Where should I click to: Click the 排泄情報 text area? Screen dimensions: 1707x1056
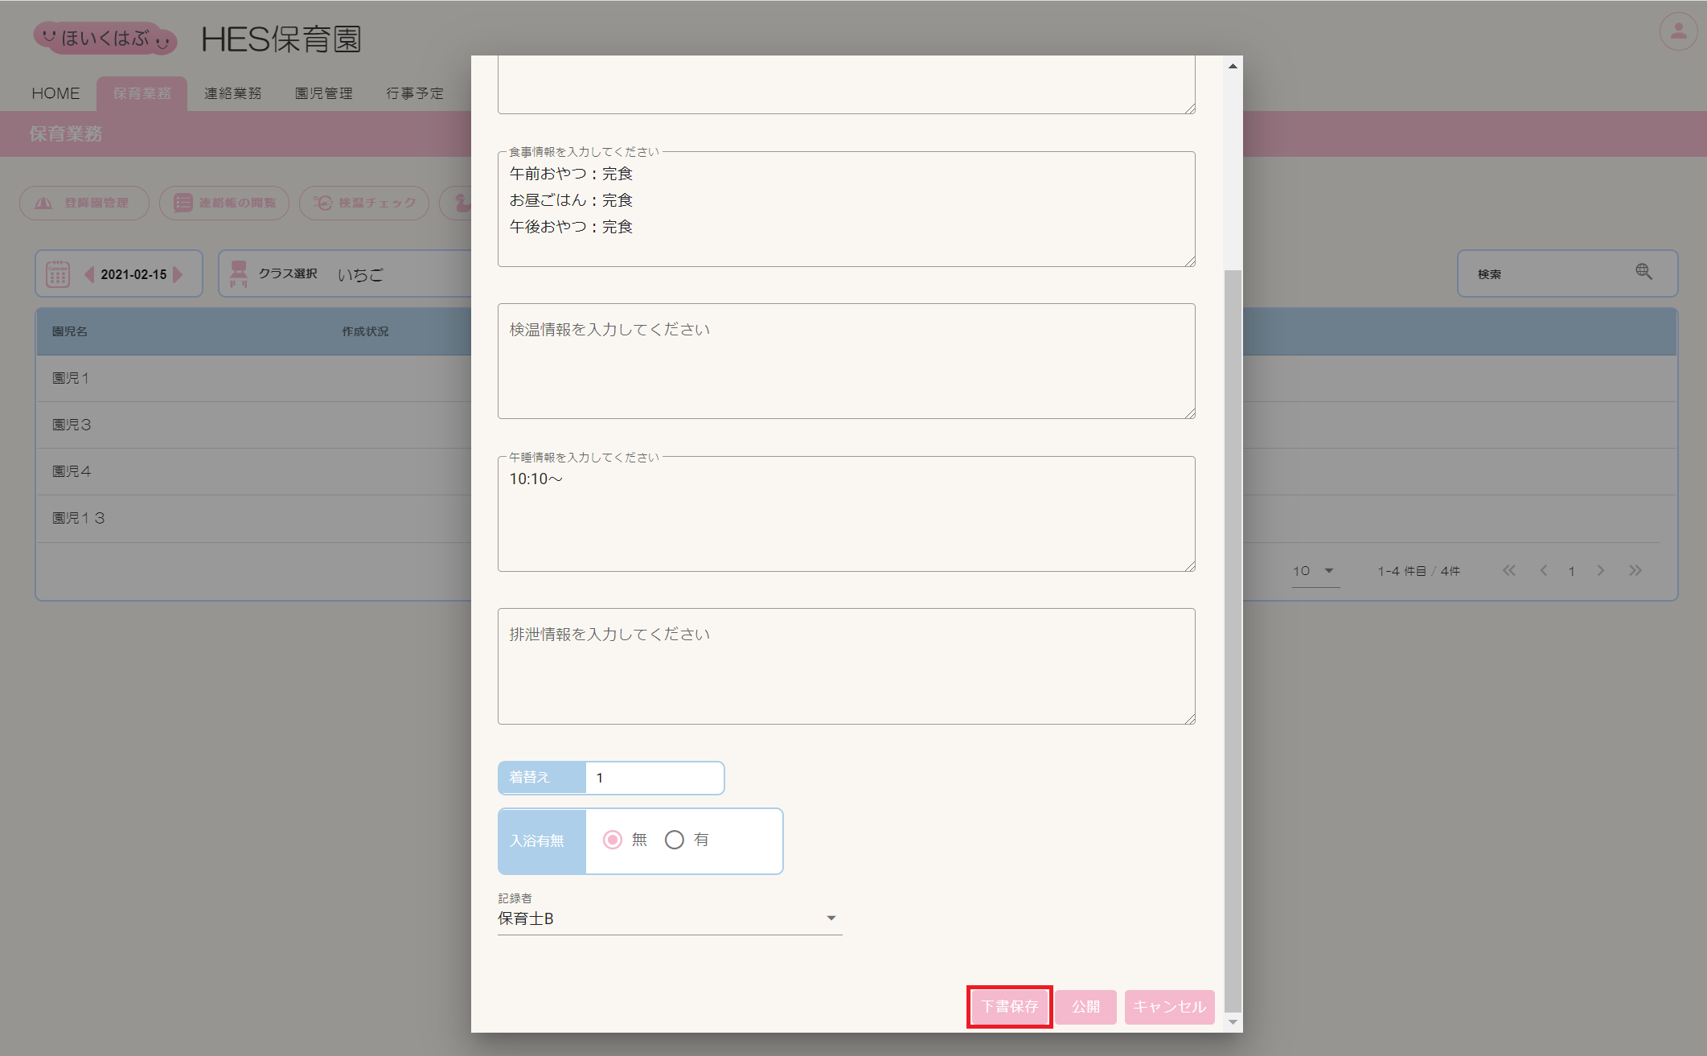[x=846, y=666]
